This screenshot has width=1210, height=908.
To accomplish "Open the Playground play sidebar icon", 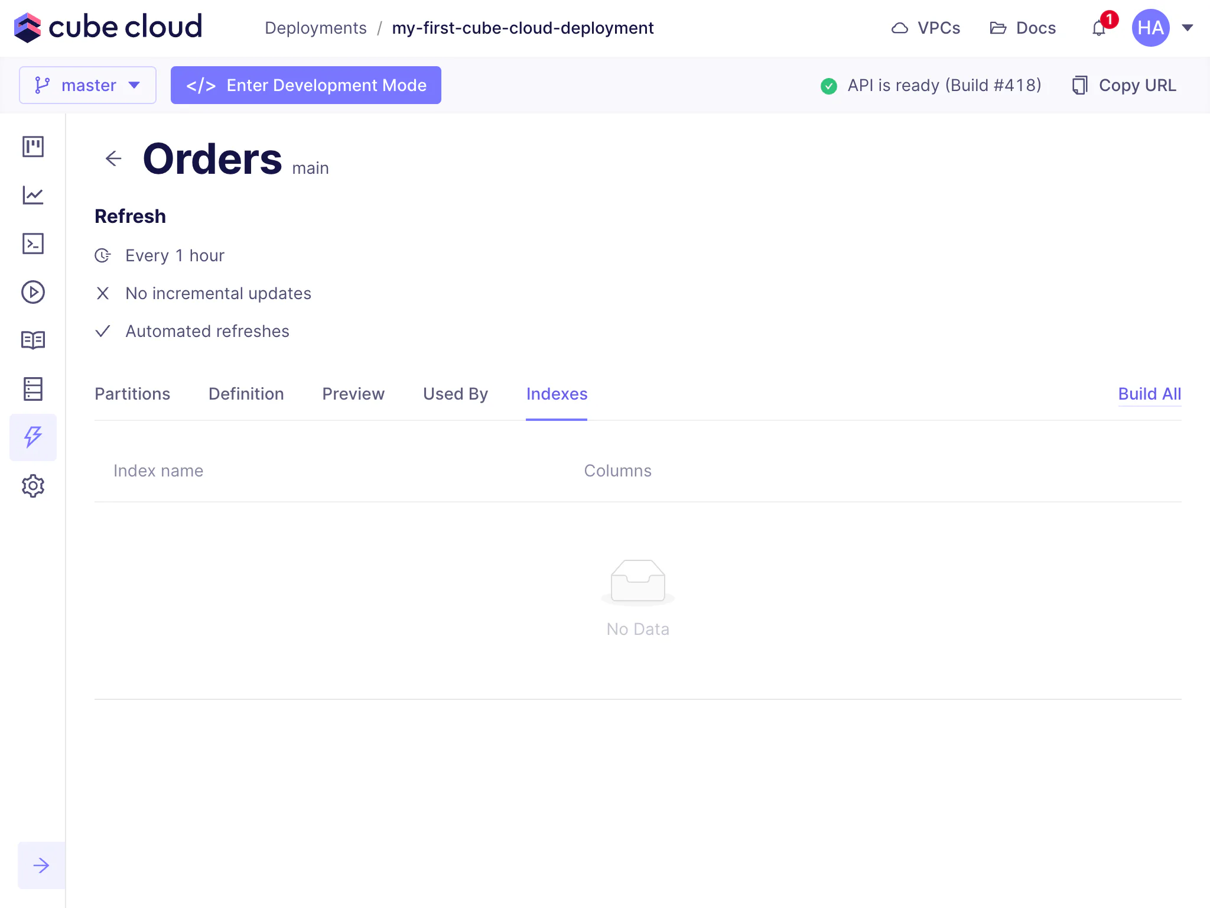I will click(x=33, y=292).
